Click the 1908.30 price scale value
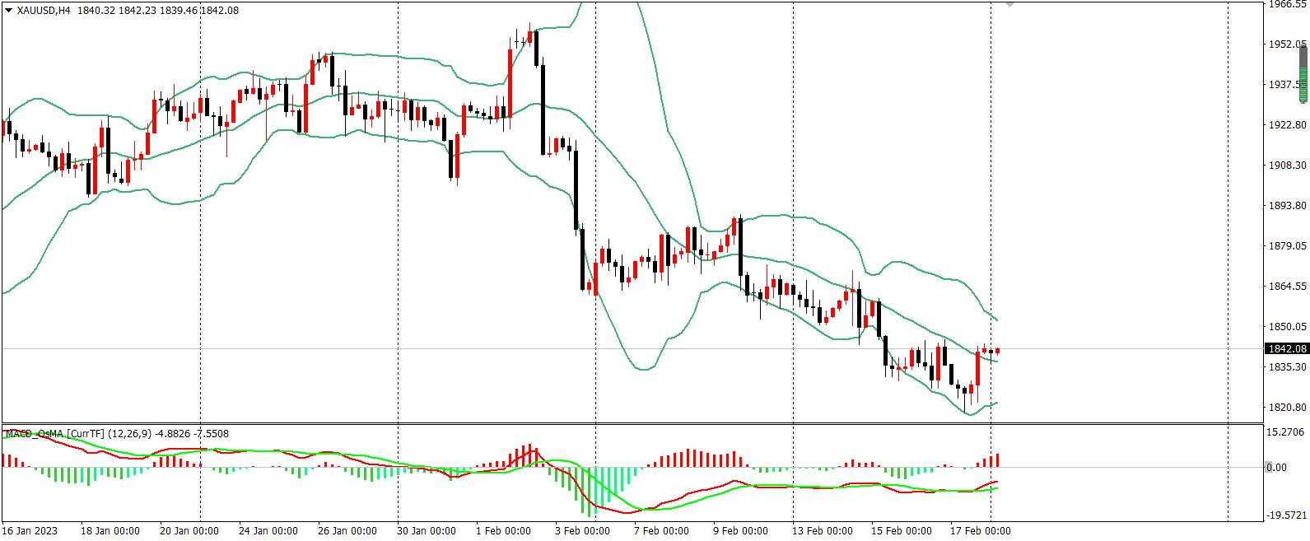 click(x=1289, y=166)
